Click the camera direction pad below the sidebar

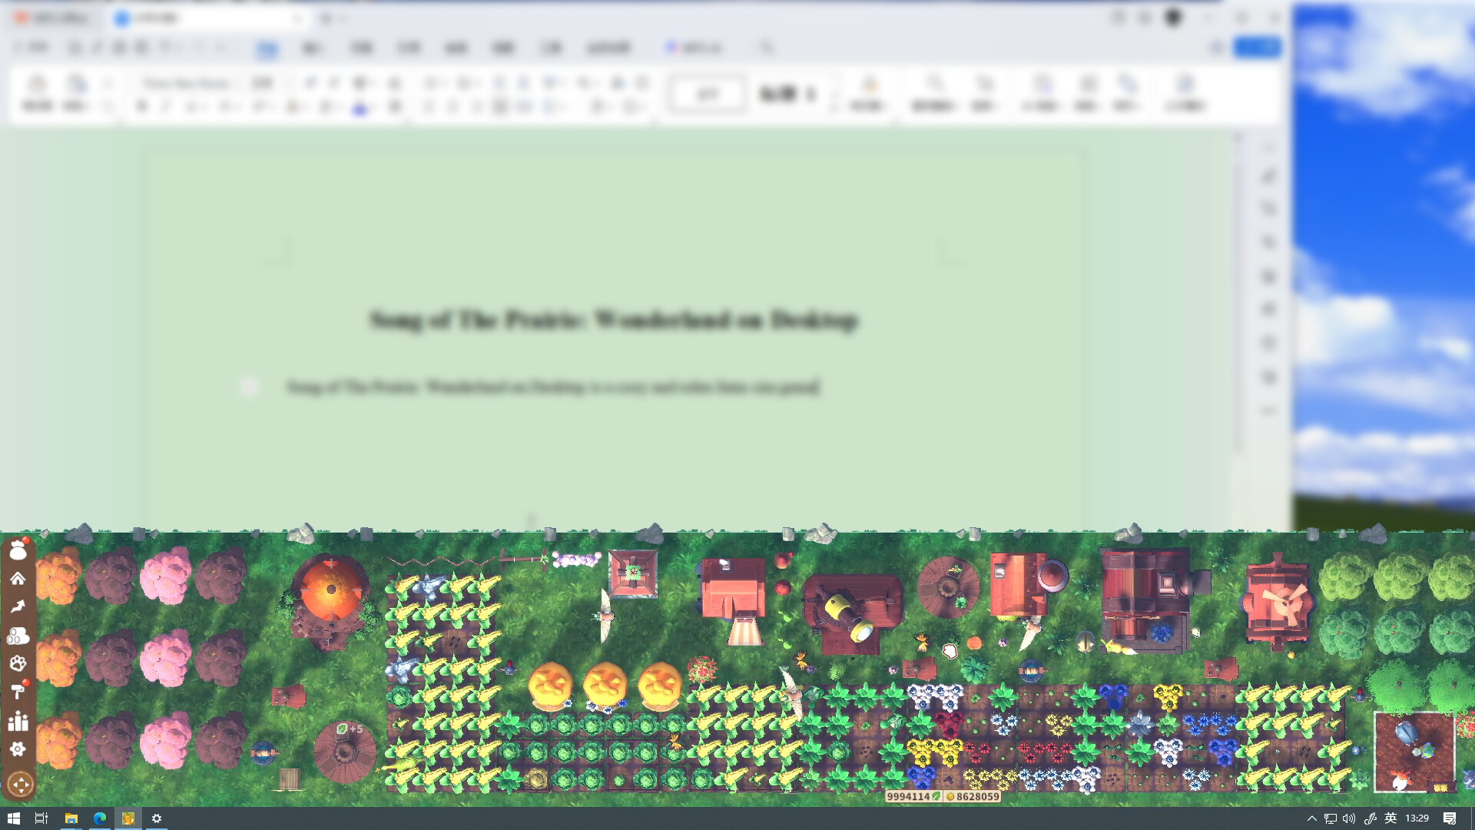click(21, 785)
